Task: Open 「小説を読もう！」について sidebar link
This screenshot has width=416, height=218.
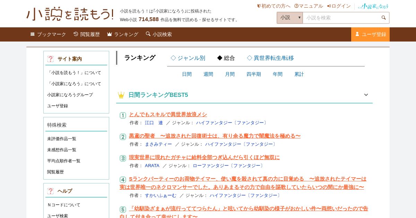Action: click(x=74, y=73)
